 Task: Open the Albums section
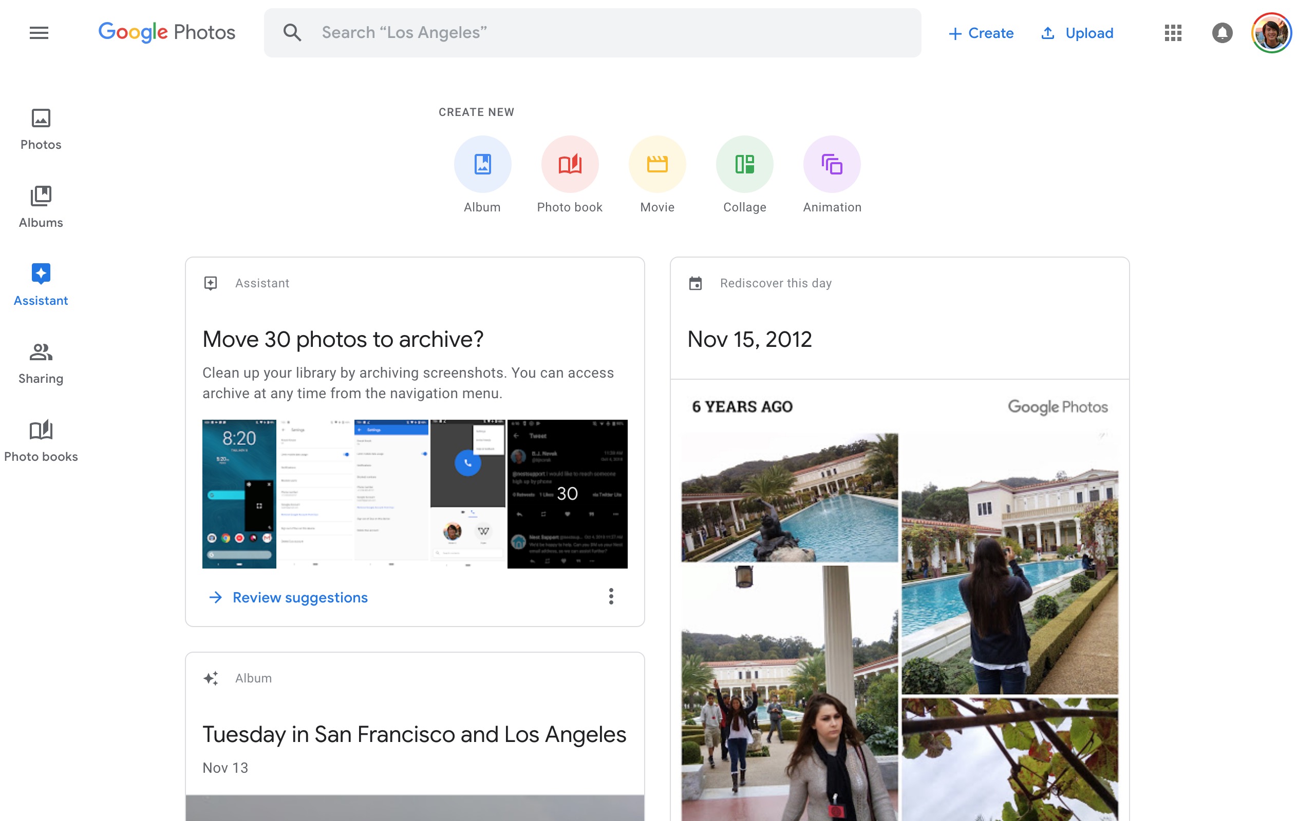click(x=40, y=205)
